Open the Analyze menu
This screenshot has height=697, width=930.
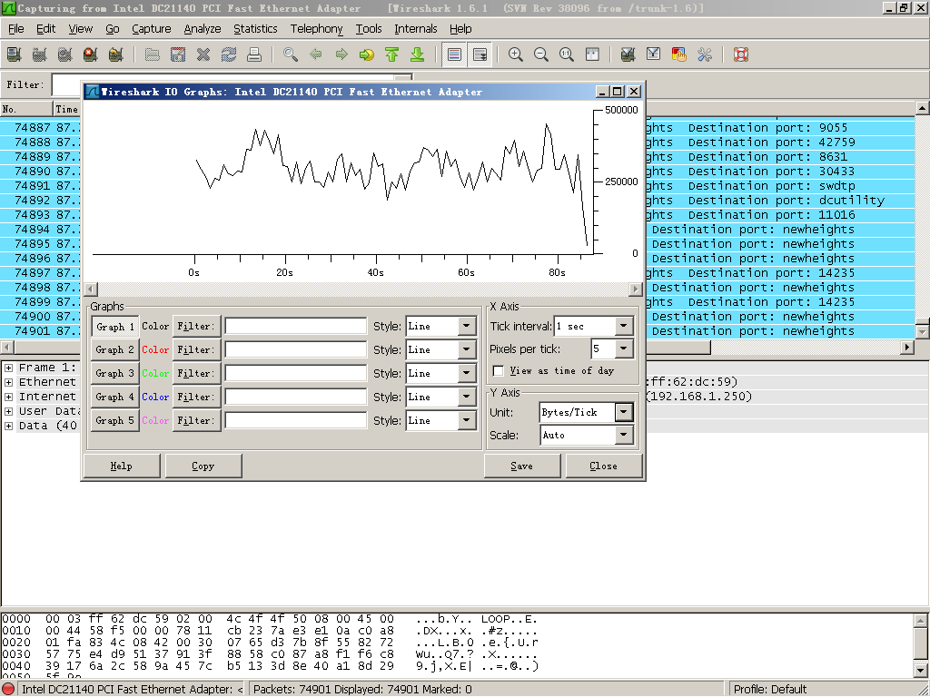click(203, 28)
